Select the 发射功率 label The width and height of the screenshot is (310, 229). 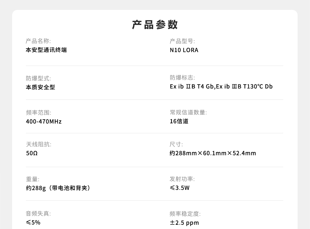[182, 179]
